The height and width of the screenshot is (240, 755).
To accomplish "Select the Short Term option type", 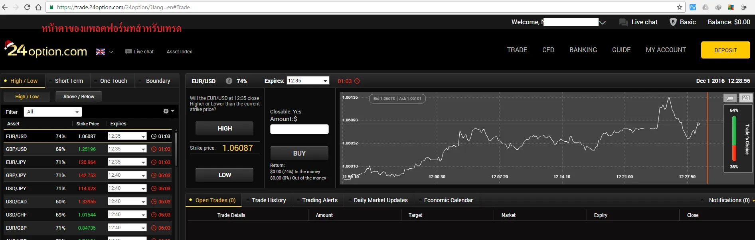I will (x=69, y=81).
